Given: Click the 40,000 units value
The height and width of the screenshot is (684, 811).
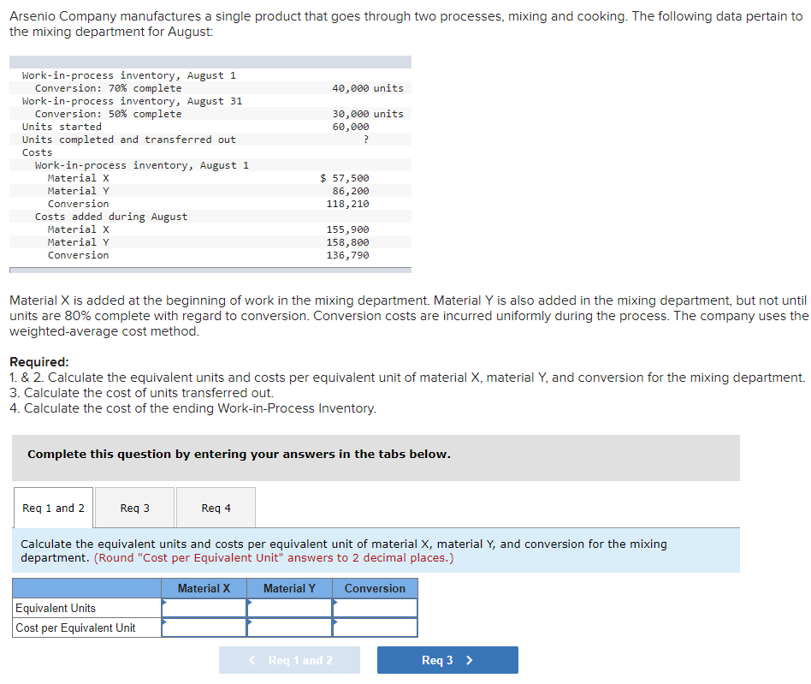Looking at the screenshot, I should tap(367, 88).
